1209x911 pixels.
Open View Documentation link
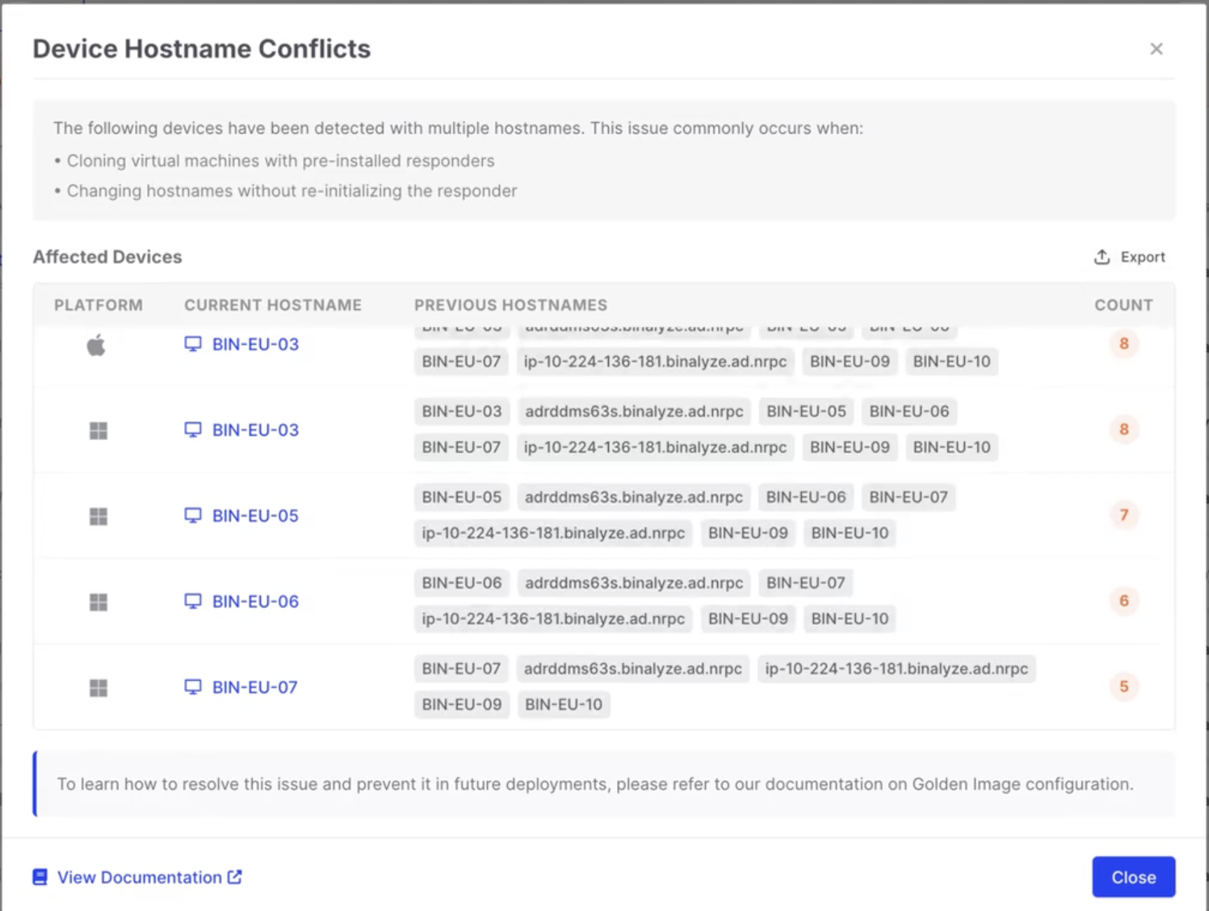click(x=139, y=877)
